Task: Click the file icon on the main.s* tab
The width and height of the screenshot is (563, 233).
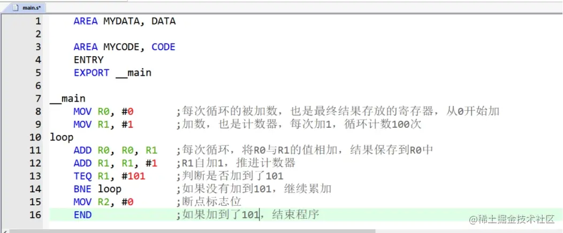Action: coord(16,7)
